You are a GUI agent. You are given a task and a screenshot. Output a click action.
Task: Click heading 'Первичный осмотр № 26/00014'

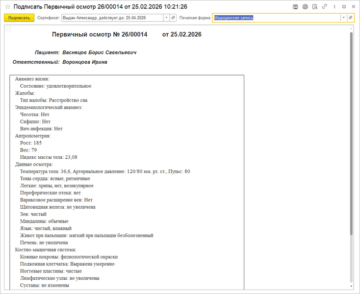point(100,34)
